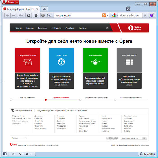The height and width of the screenshot is (158, 158).
Task: Open the password wand key icon
Action: [x=21, y=15]
